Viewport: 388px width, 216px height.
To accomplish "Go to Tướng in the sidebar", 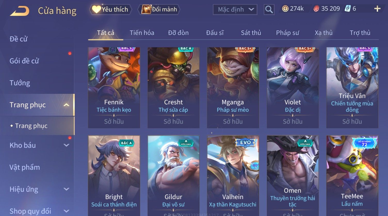I will tap(20, 83).
